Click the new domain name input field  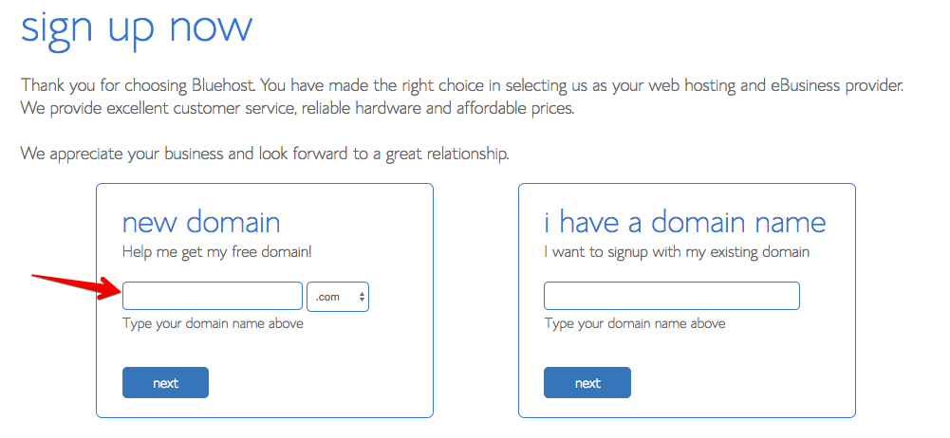(213, 297)
